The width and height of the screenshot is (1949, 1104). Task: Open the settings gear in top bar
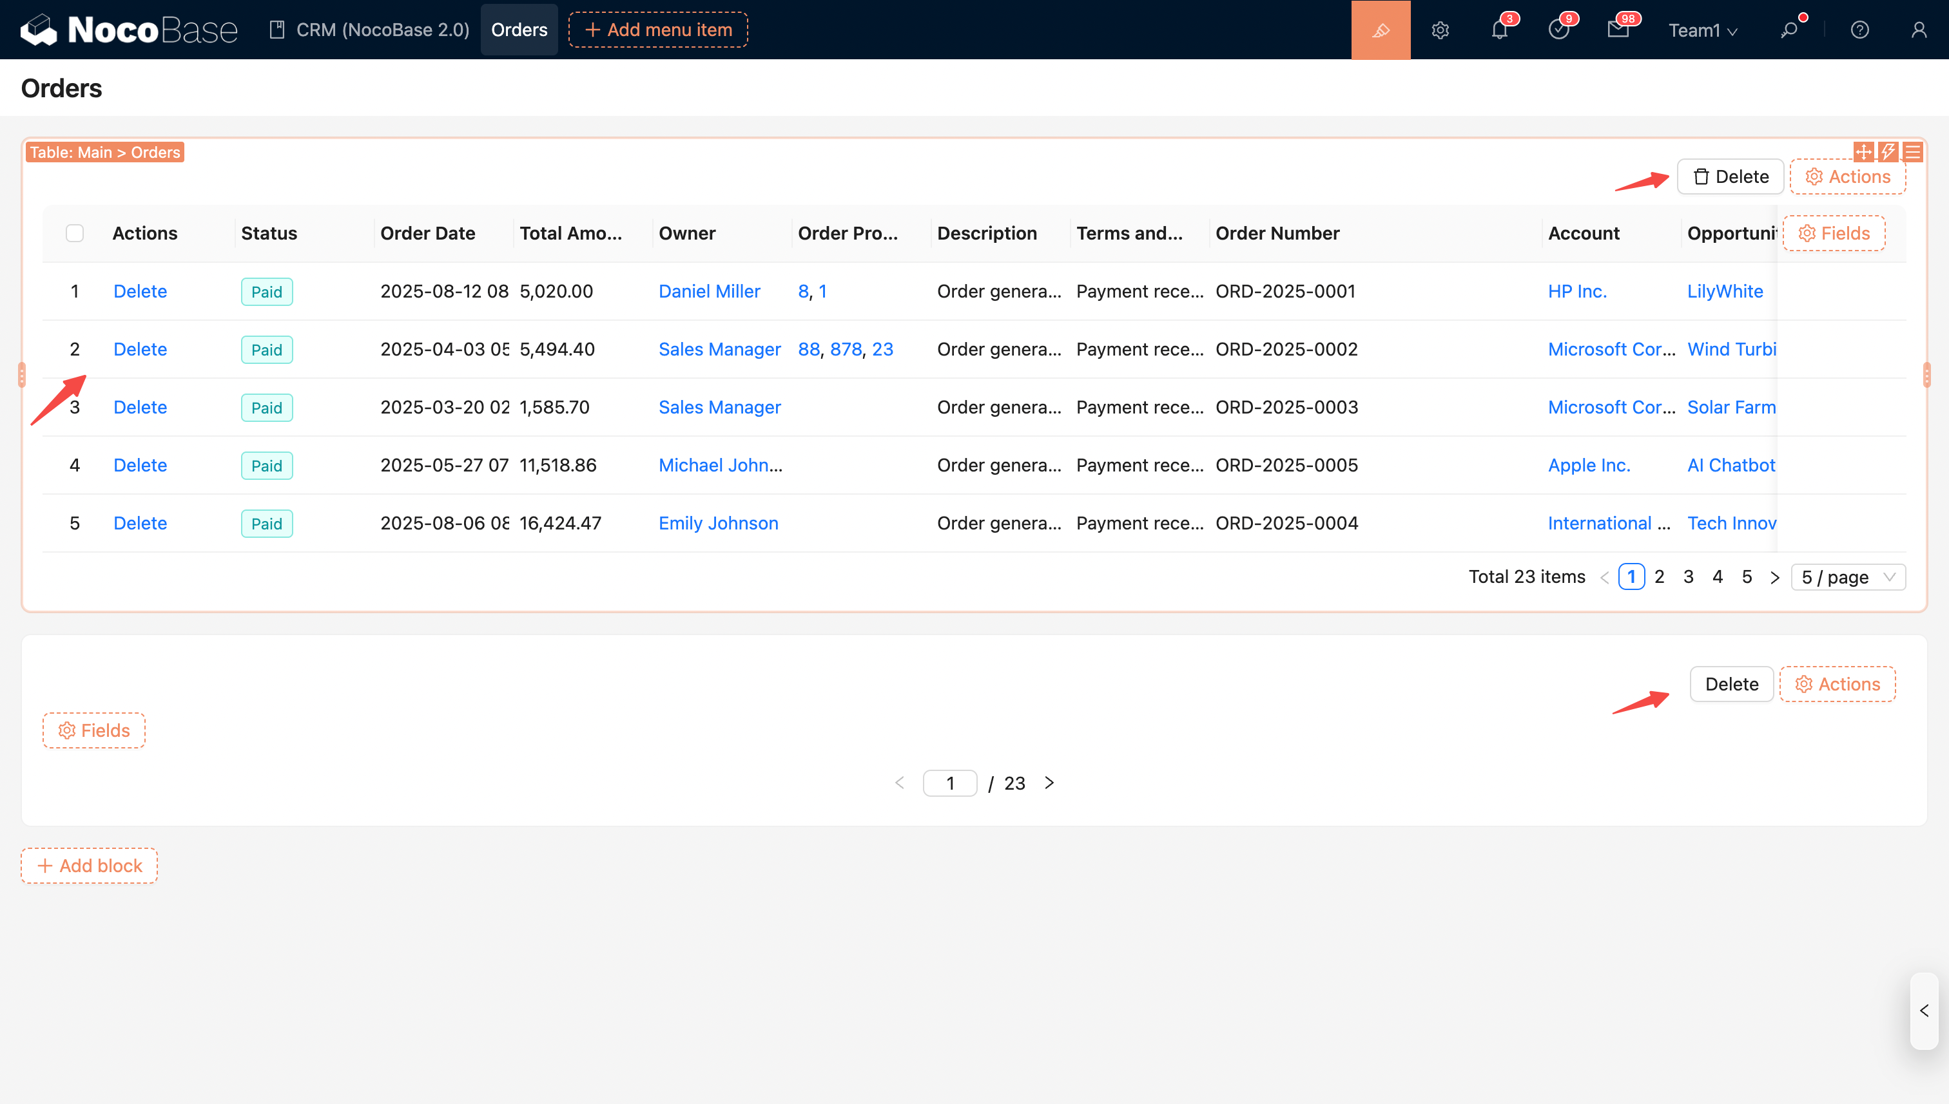point(1440,30)
